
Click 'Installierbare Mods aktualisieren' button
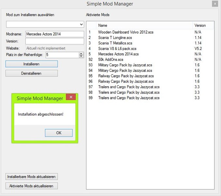(32, 177)
